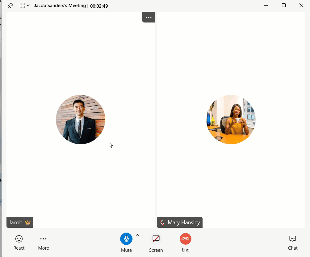Open the grid layout view icon
The width and height of the screenshot is (310, 257).
tap(22, 6)
